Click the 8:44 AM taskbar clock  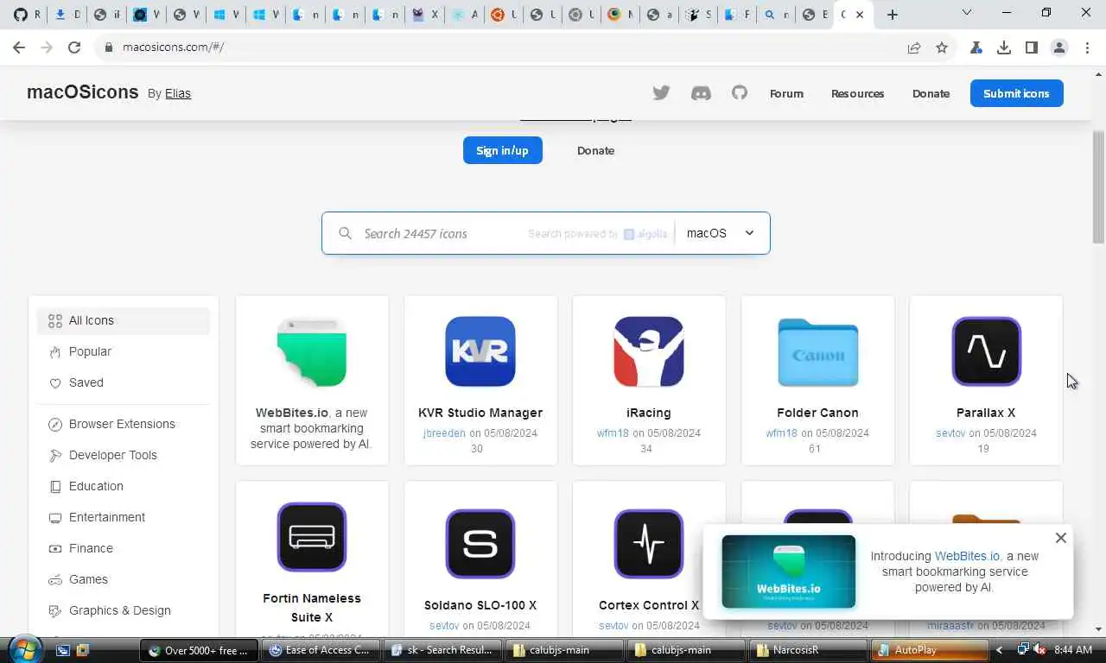(x=1073, y=649)
